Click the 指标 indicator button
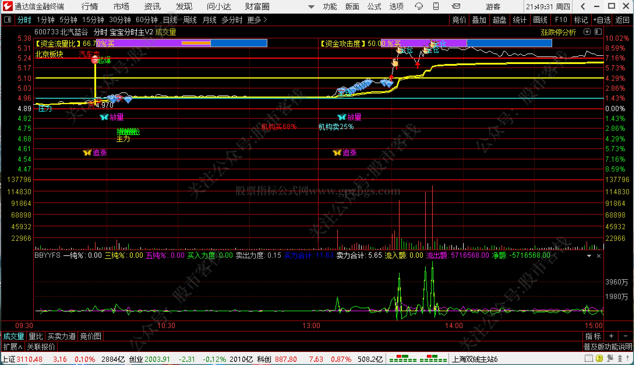This screenshot has height=365, width=634. (593, 336)
